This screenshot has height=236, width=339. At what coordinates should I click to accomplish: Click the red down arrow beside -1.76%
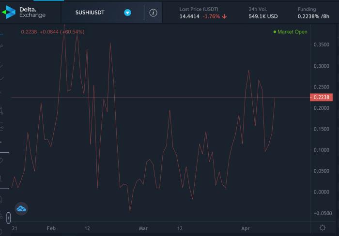[225, 16]
